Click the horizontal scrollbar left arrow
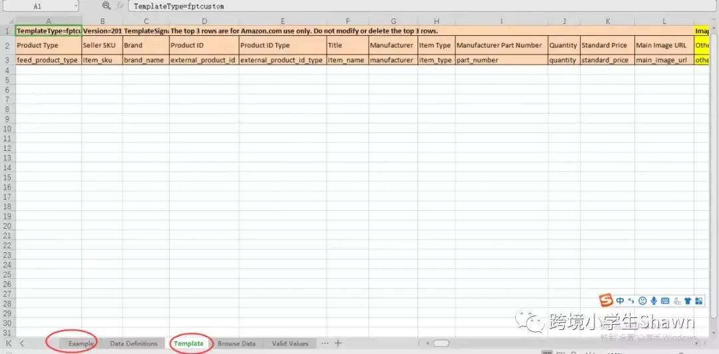Screen dimensions: 719x354 point(427,343)
